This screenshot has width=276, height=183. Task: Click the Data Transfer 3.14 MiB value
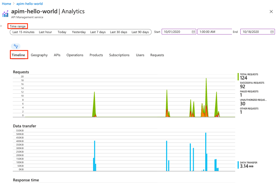[247, 166]
